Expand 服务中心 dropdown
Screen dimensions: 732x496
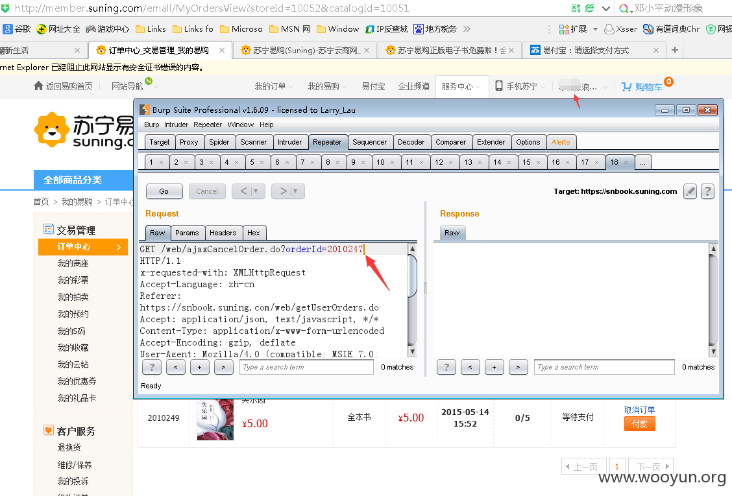[x=461, y=86]
